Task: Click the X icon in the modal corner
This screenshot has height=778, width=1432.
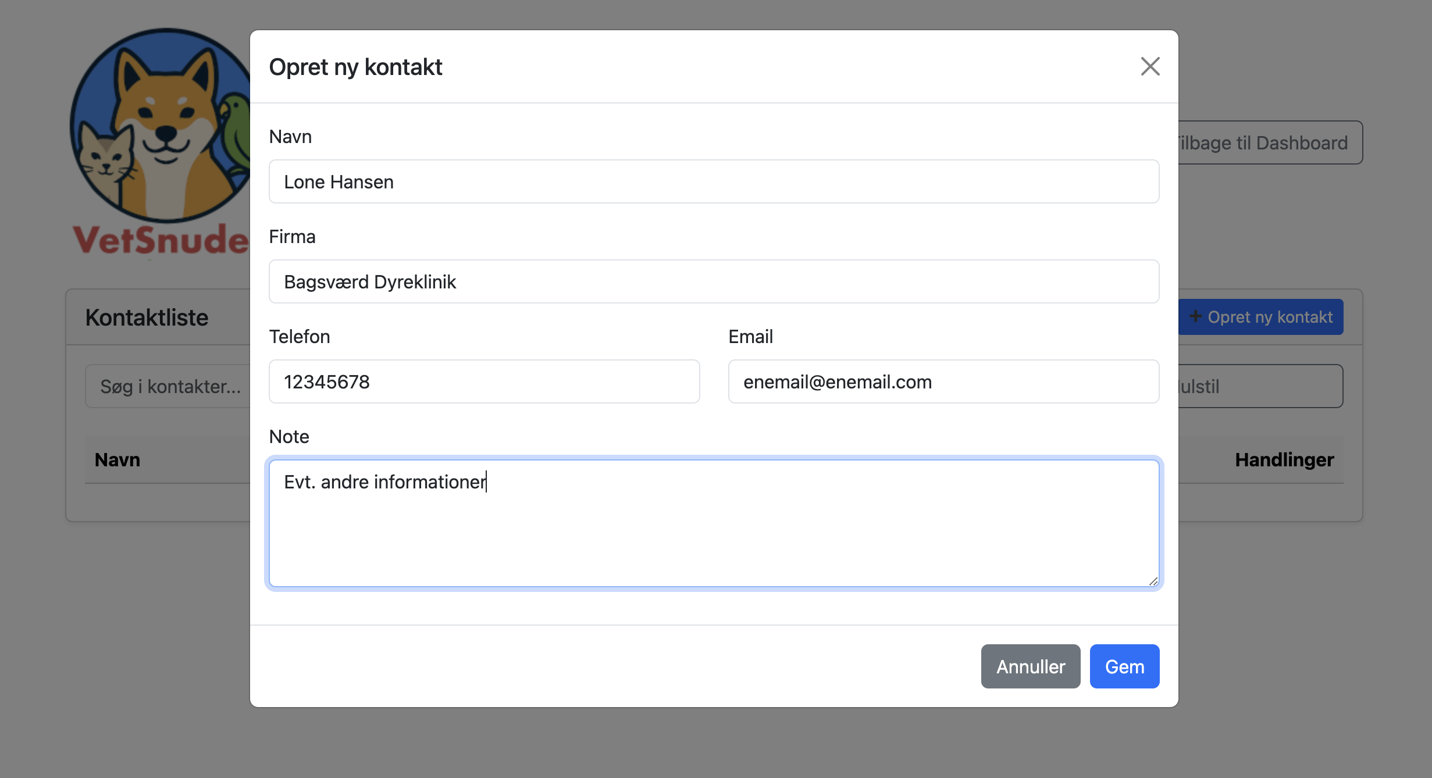Action: (1150, 66)
